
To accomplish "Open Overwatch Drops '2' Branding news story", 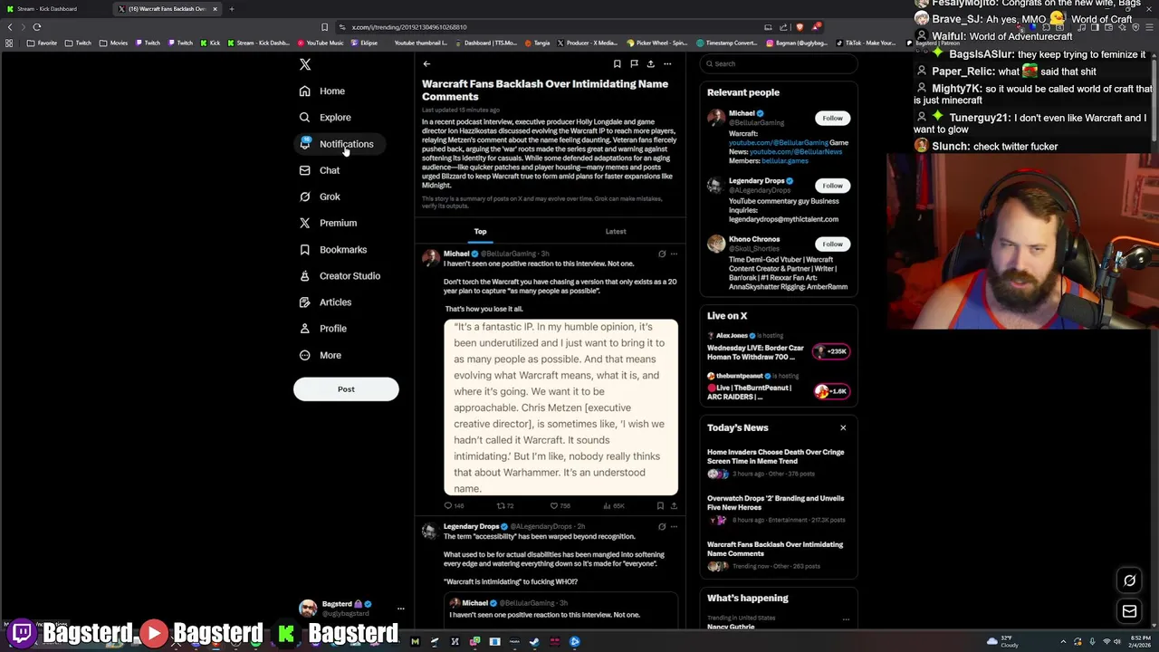I will coord(779,508).
